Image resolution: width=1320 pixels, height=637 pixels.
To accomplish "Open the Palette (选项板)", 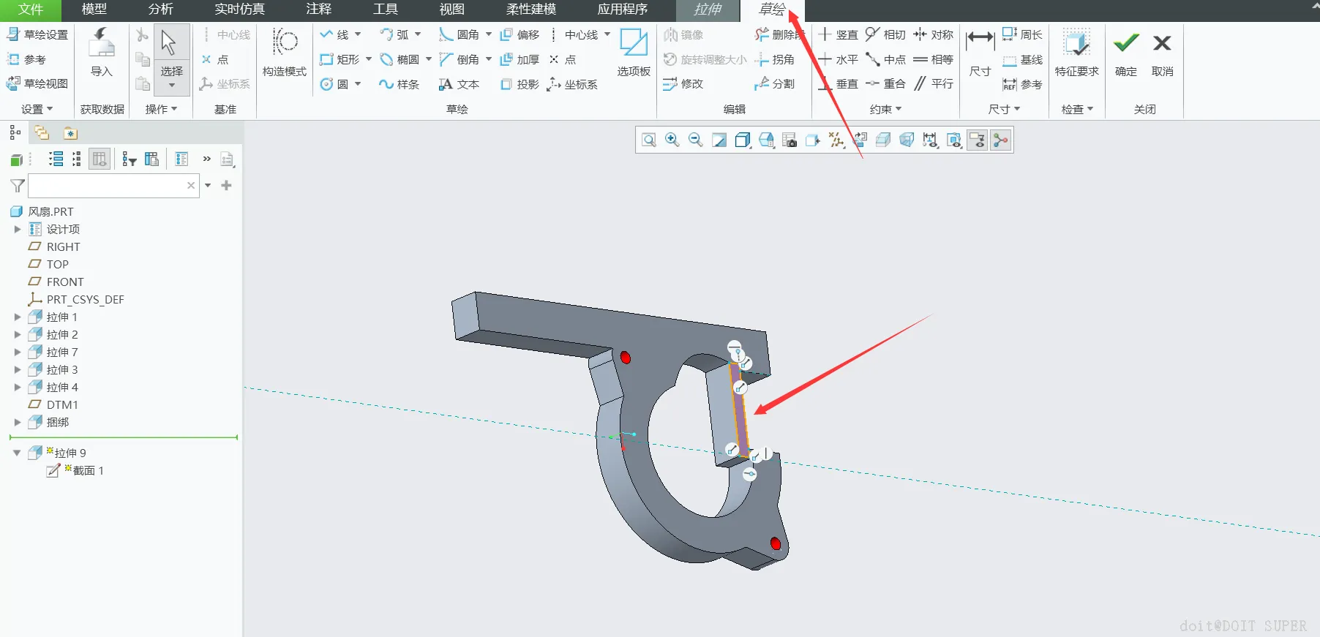I will tap(634, 52).
